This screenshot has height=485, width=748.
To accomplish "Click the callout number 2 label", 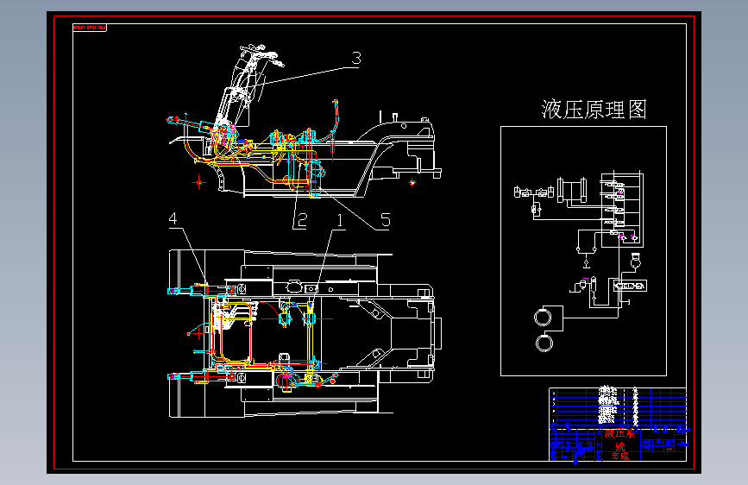I will click(303, 220).
